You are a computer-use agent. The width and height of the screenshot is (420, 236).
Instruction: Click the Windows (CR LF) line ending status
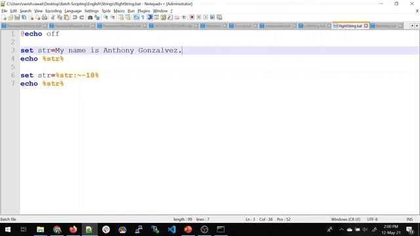tap(346, 219)
